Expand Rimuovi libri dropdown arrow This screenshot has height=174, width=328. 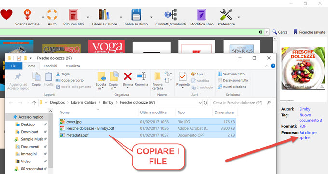(88, 17)
